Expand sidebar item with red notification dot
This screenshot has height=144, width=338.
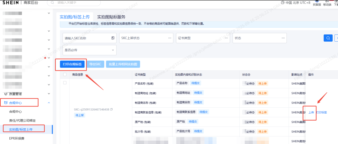(49, 58)
